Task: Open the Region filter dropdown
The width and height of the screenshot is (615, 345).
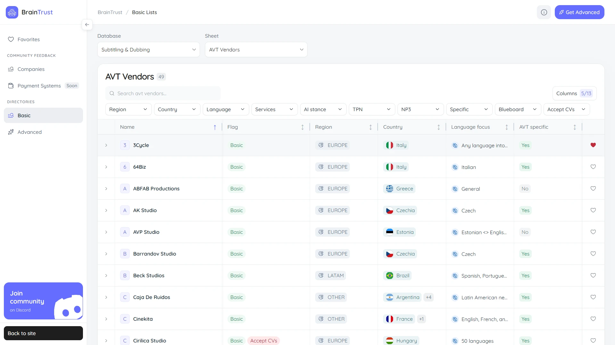Action: [x=128, y=109]
